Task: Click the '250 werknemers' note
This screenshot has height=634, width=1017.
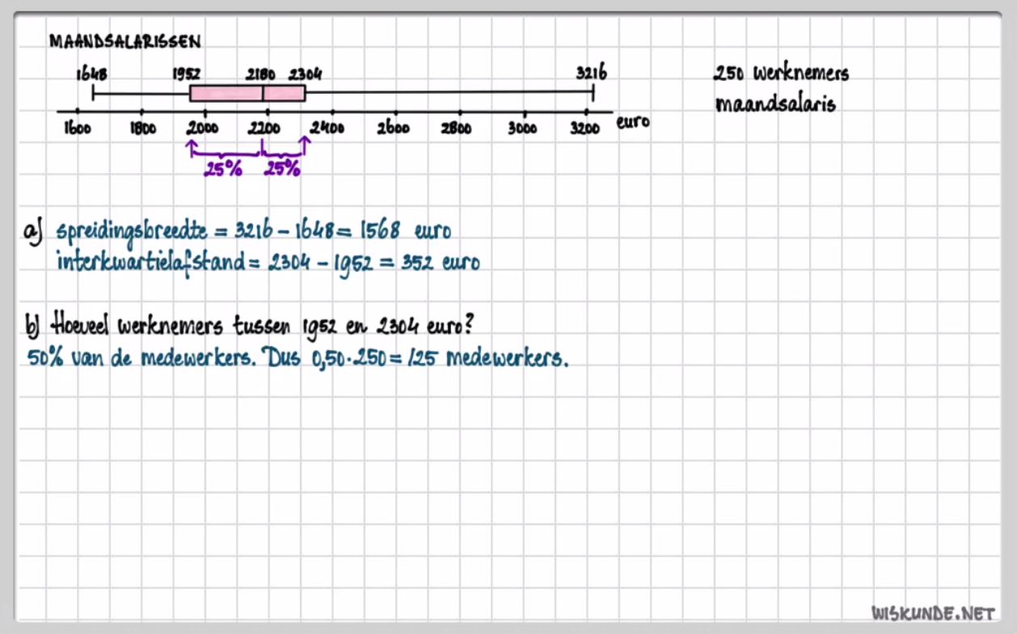Action: (781, 74)
